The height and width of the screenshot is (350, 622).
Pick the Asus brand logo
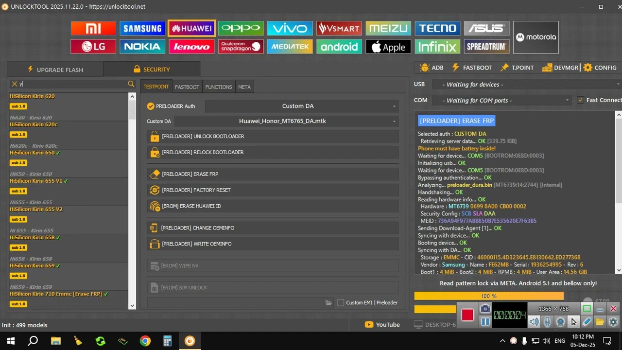click(x=486, y=28)
